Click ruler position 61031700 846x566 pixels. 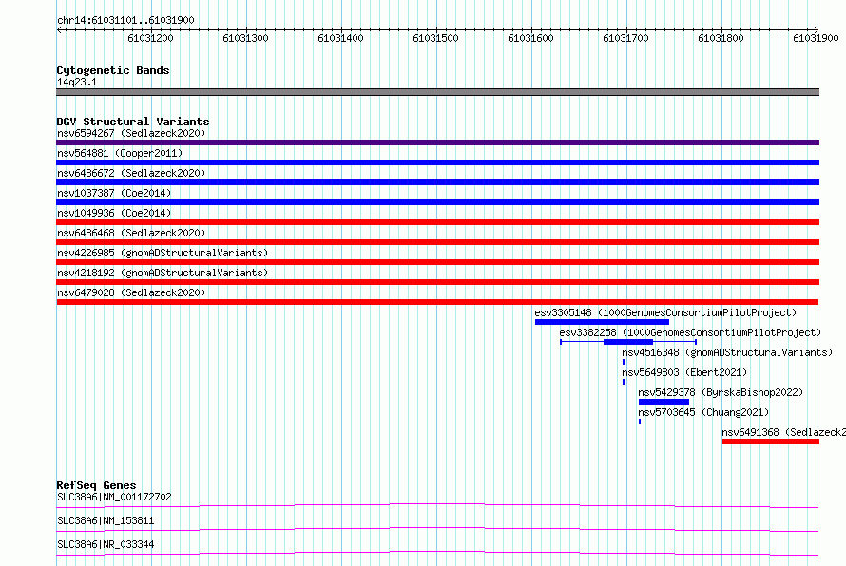(x=625, y=38)
